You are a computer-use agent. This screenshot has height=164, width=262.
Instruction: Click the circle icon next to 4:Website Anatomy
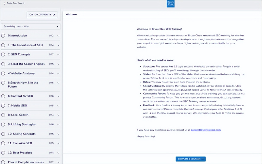[3, 73]
